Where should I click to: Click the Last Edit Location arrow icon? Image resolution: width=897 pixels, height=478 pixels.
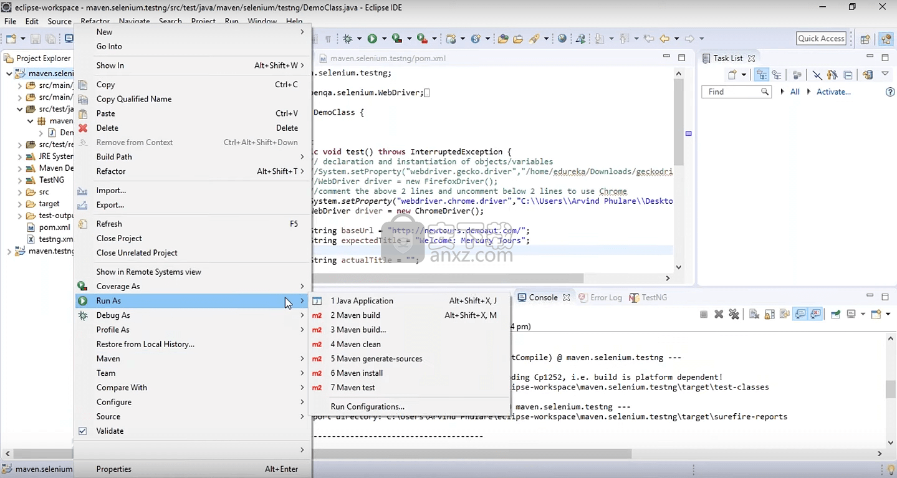648,39
